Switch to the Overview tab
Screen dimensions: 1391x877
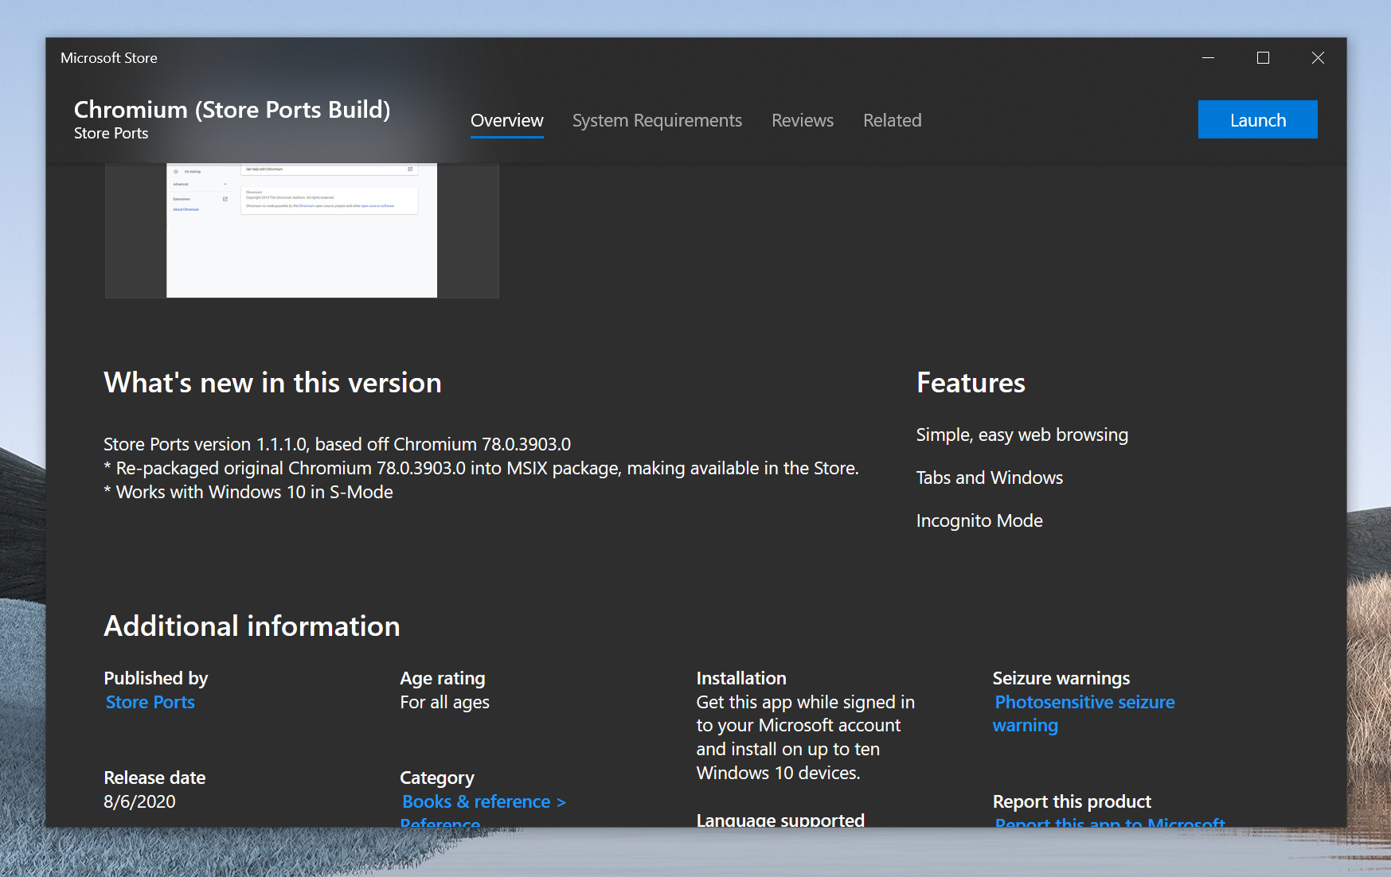click(506, 120)
